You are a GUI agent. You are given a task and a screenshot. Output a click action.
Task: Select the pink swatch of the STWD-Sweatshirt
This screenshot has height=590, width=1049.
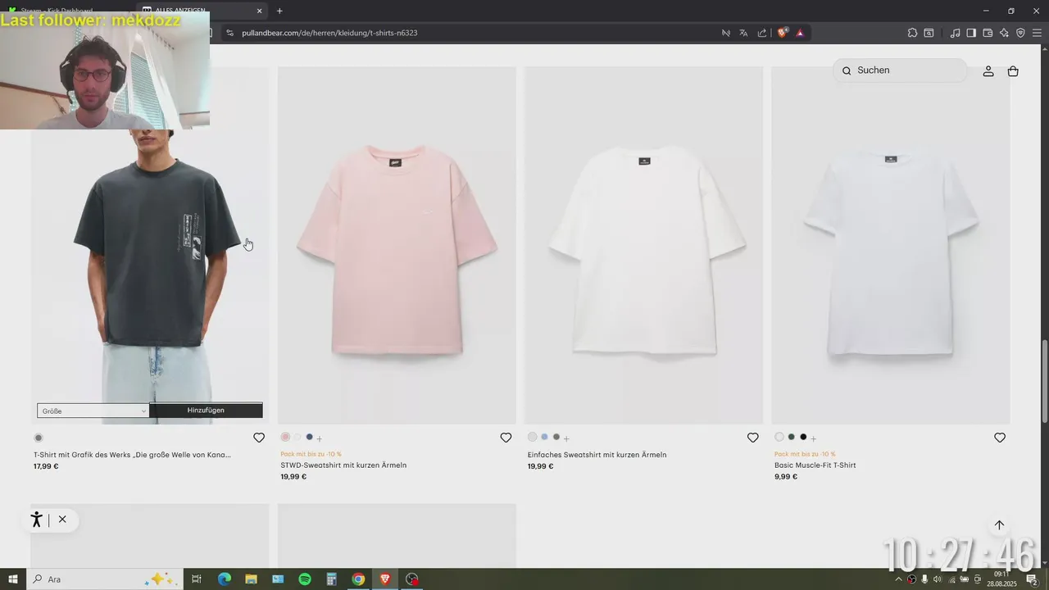[x=285, y=438]
